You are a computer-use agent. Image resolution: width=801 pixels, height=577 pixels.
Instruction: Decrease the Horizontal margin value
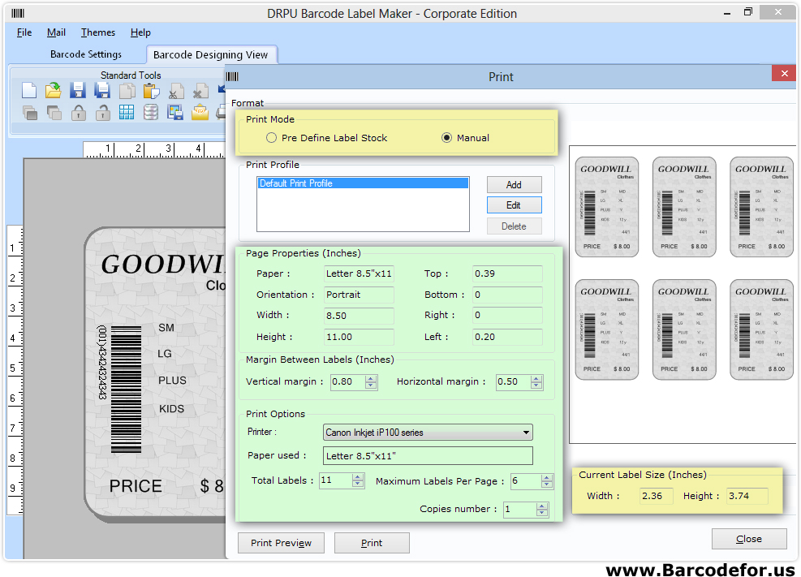pyautogui.click(x=536, y=385)
